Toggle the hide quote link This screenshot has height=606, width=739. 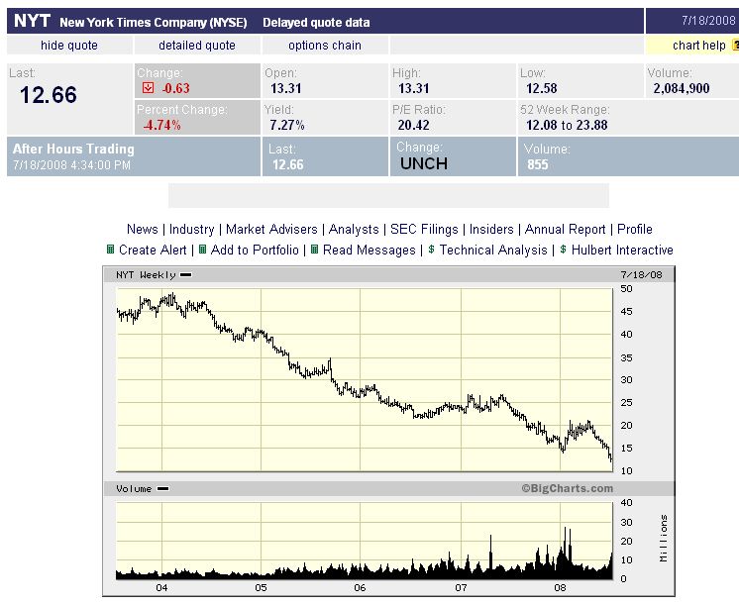click(69, 46)
